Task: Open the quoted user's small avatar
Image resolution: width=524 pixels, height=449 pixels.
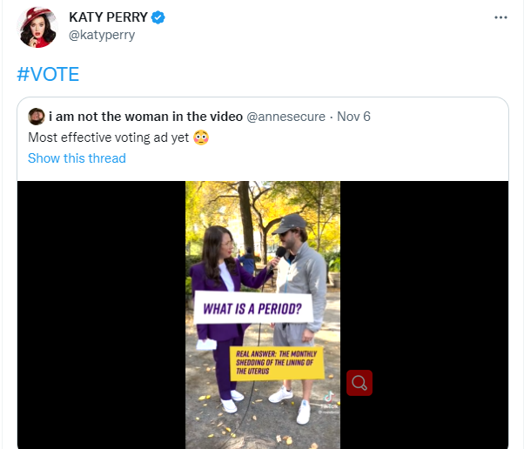Action: 36,117
